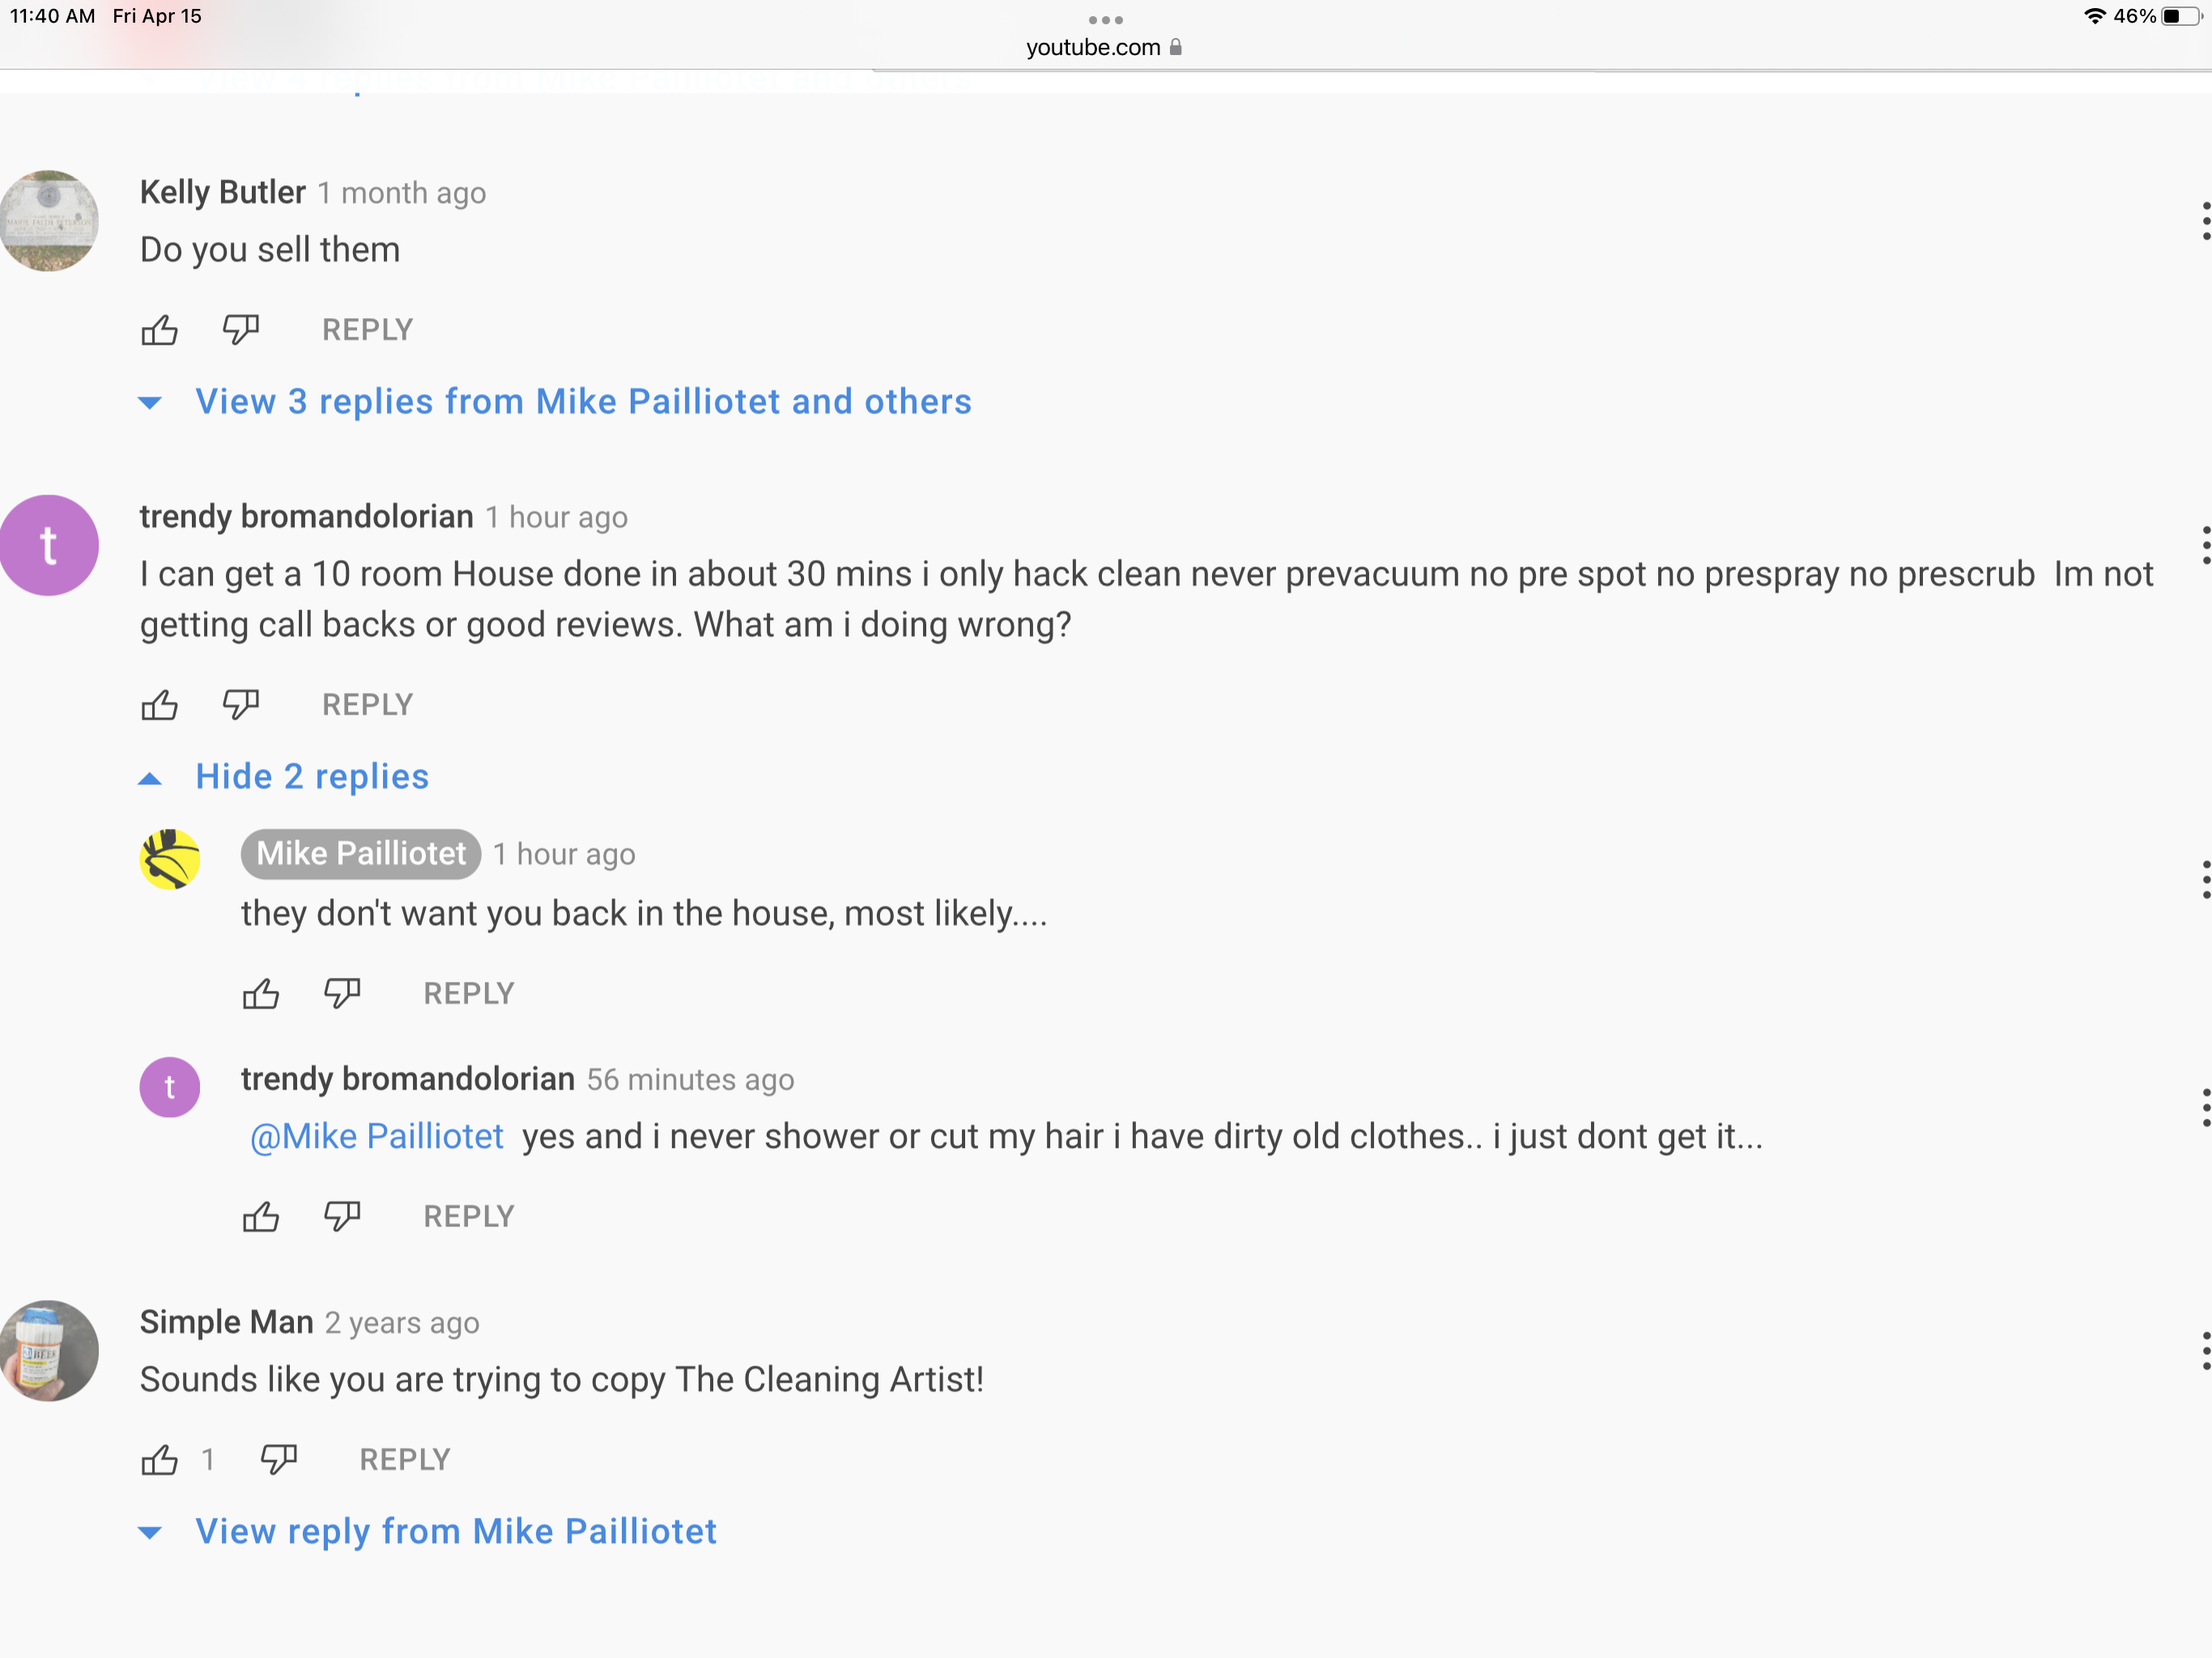Like Simple Man's comment
The height and width of the screenshot is (1658, 2212).
pyautogui.click(x=159, y=1460)
